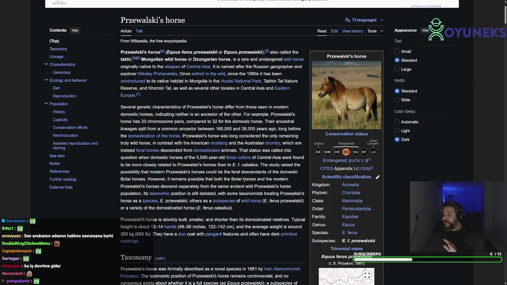Image resolution: width=507 pixels, height=285 pixels.
Task: Go to Genomics in contents
Action: (x=61, y=72)
